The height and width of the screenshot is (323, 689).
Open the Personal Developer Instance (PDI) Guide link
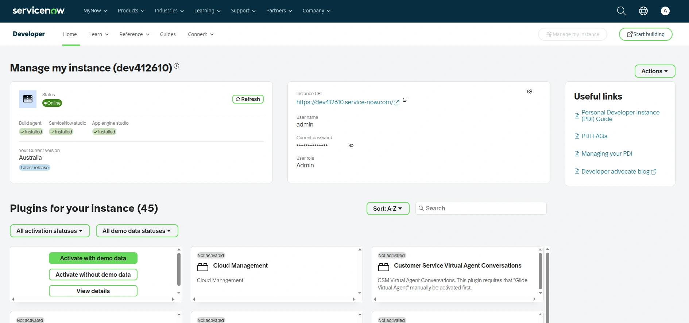tap(620, 116)
